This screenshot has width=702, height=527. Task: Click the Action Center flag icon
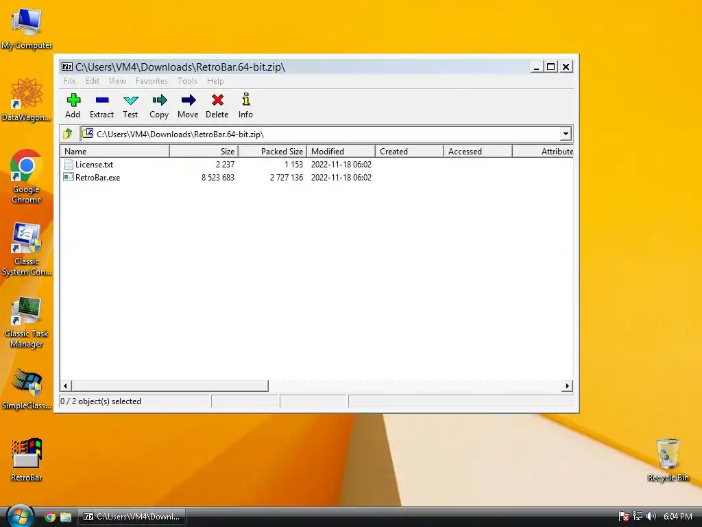pos(624,516)
